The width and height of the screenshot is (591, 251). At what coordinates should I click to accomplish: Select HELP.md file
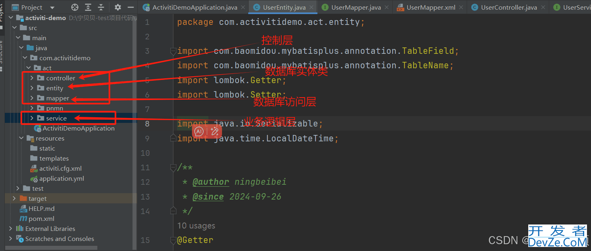click(41, 208)
